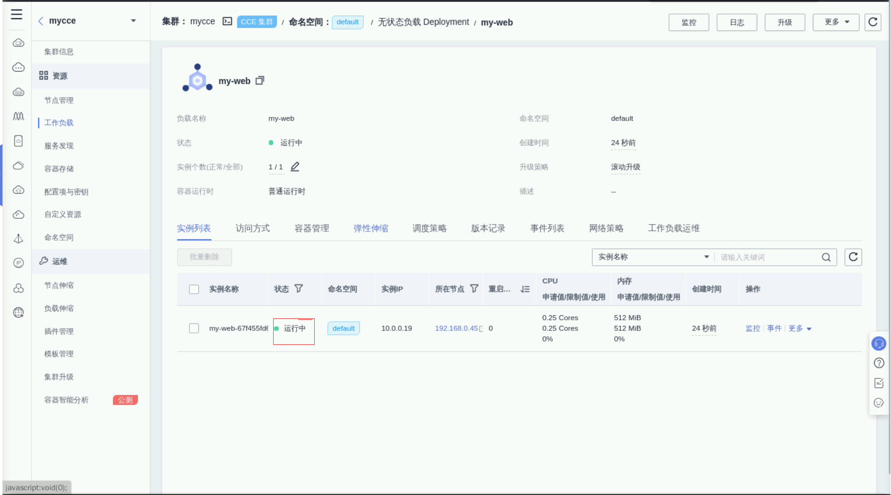This screenshot has width=891, height=495.
Task: Open the 更多 dropdown in header
Action: 836,22
